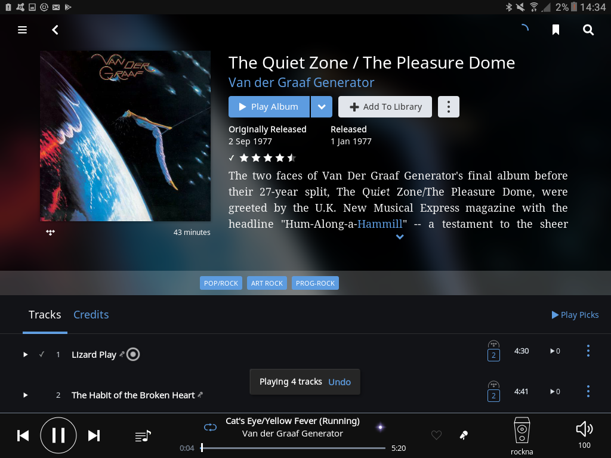The width and height of the screenshot is (611, 458).
Task: Select the PROG-ROCK genre tag
Action: click(315, 283)
